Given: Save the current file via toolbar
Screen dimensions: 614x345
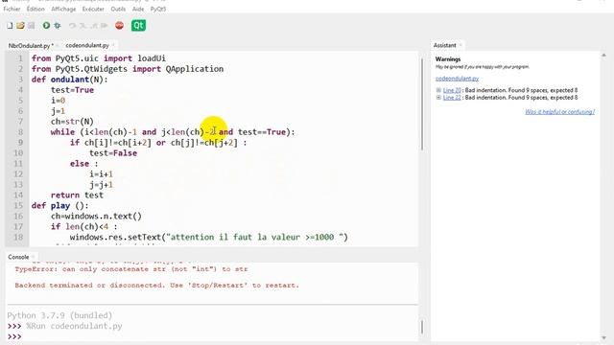Looking at the screenshot, I should (x=32, y=26).
